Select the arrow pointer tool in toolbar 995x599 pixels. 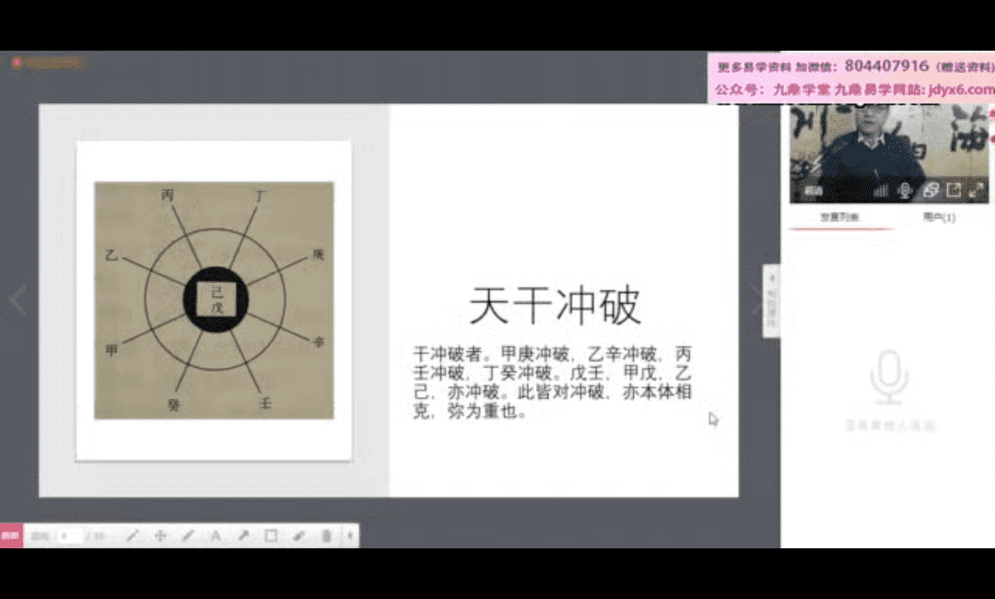pos(243,535)
